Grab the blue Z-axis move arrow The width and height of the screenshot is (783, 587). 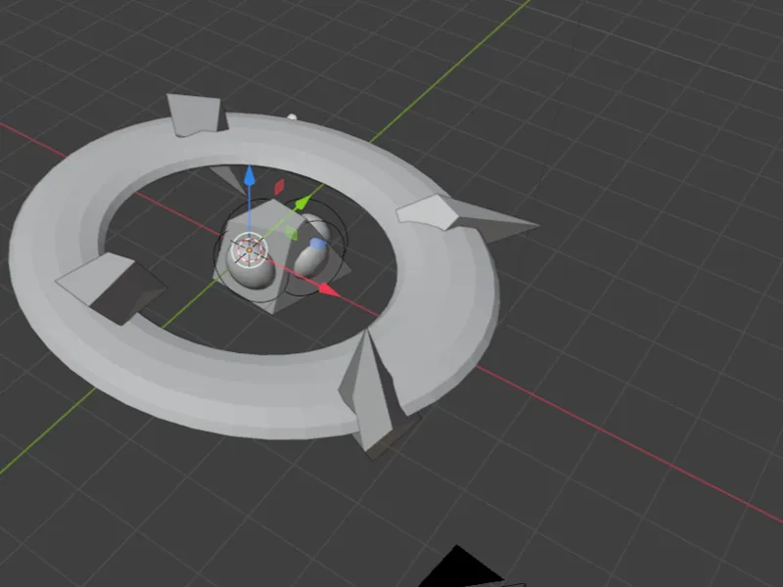pyautogui.click(x=250, y=176)
